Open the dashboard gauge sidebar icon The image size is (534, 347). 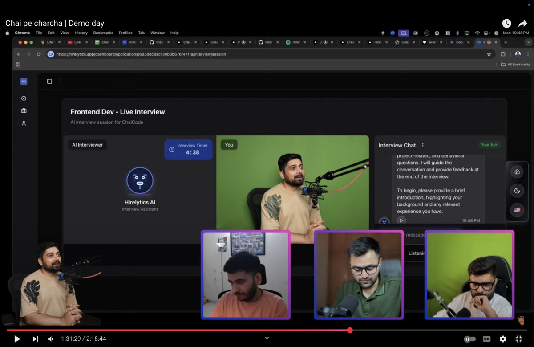pyautogui.click(x=24, y=98)
